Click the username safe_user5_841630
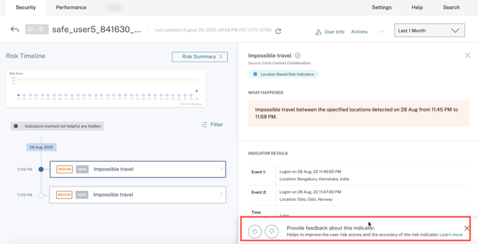Screen dimensions: 478x244 [96, 30]
